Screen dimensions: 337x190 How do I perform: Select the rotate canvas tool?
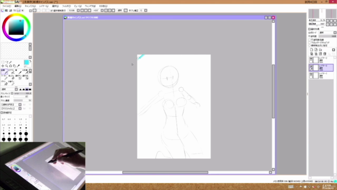pos(11,66)
